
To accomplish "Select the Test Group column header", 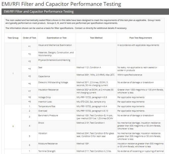I will click(x=13, y=38).
